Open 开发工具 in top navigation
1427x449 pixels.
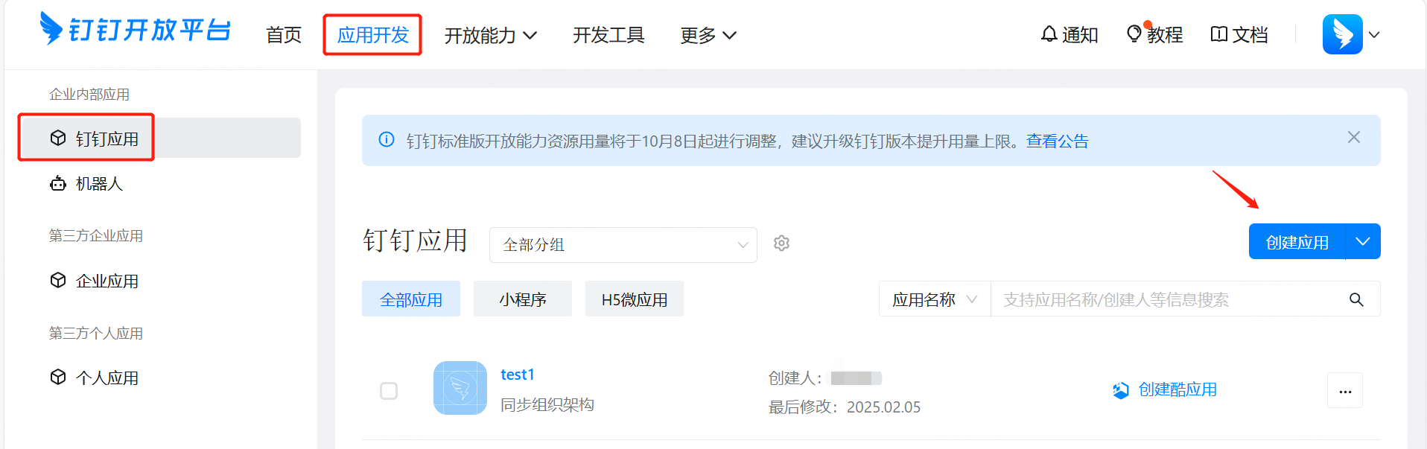tap(608, 35)
